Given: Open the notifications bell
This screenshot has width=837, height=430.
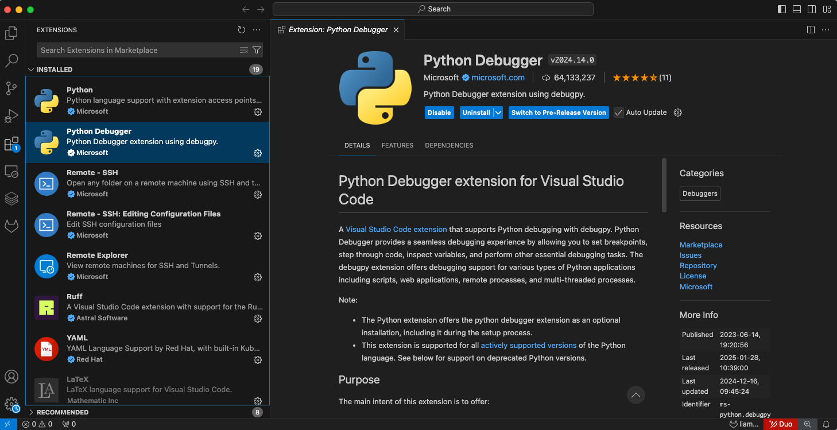Looking at the screenshot, I should coord(827,424).
